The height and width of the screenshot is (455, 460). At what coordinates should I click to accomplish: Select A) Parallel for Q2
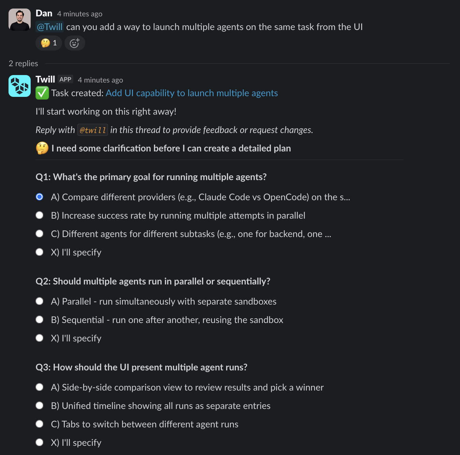click(40, 301)
